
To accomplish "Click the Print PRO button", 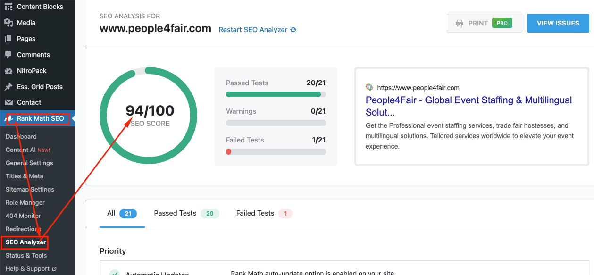I will tap(484, 23).
